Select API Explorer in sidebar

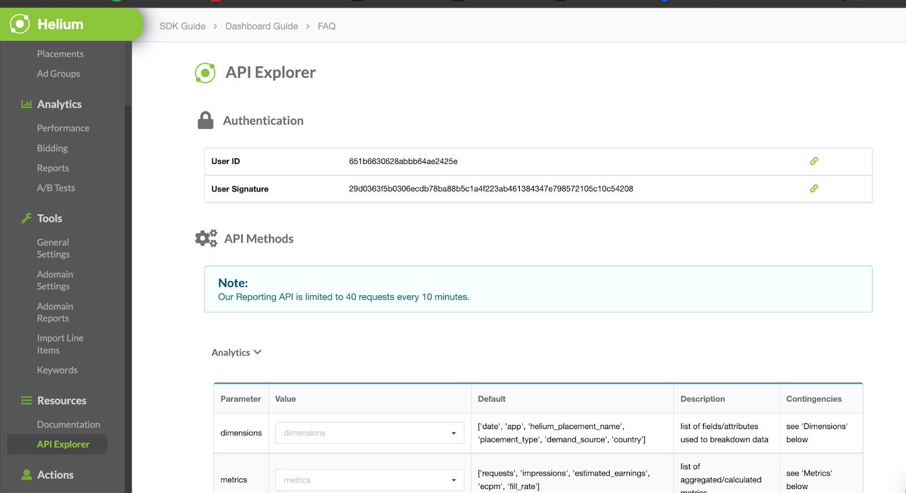(57, 444)
